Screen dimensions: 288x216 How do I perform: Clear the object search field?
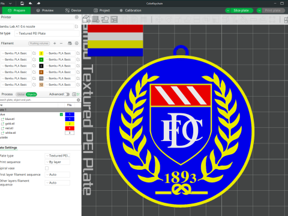[x=79, y=100]
